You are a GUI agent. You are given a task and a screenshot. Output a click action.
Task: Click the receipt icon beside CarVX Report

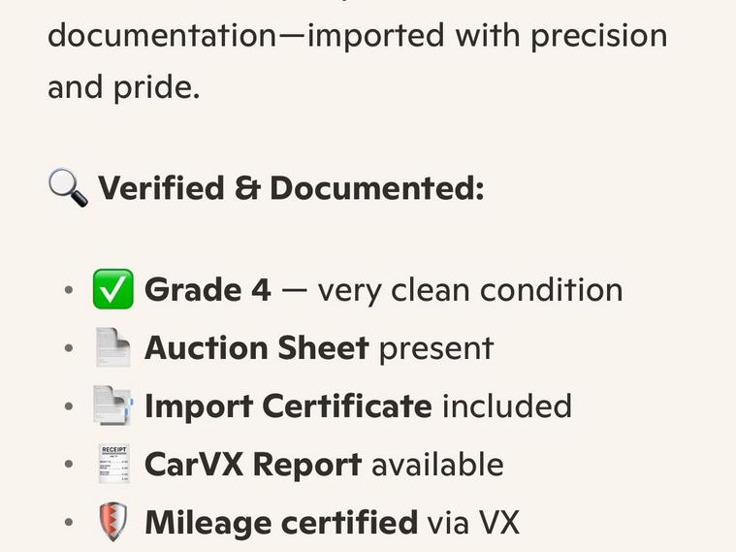(112, 465)
